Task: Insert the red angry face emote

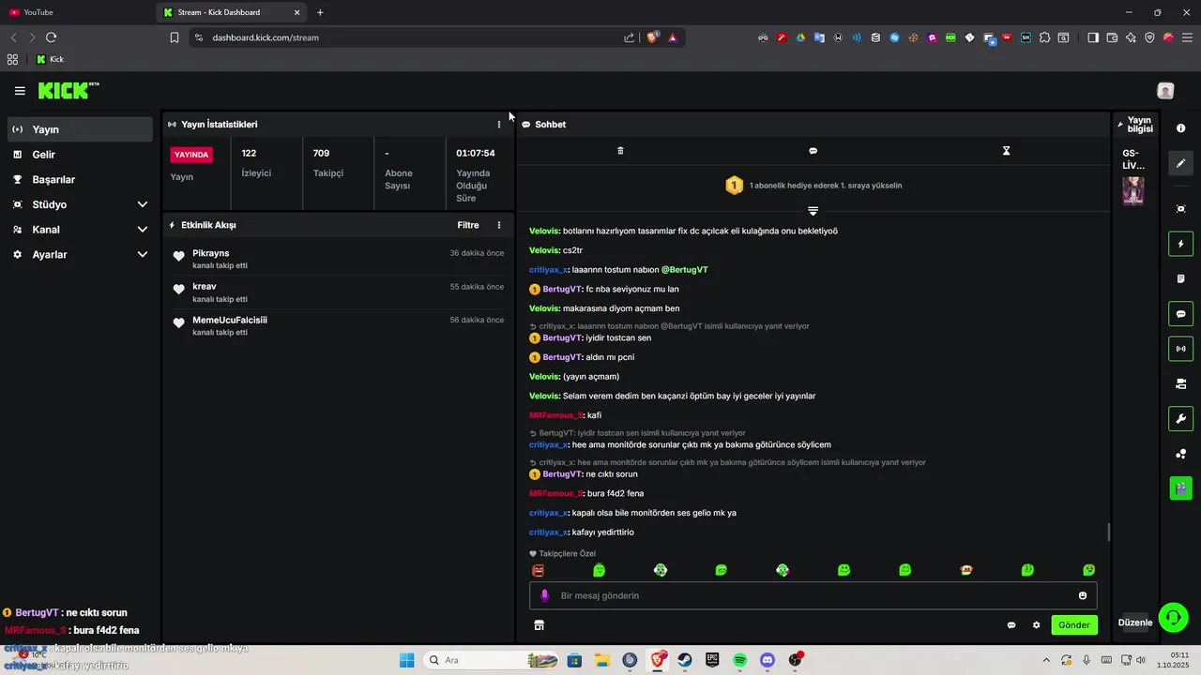Action: point(538,570)
